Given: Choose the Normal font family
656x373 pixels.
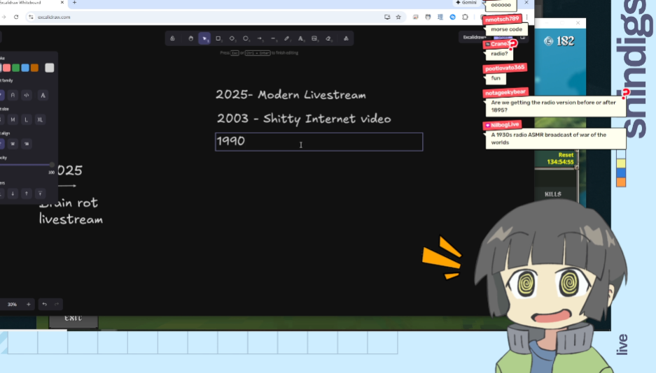Looking at the screenshot, I should [13, 95].
